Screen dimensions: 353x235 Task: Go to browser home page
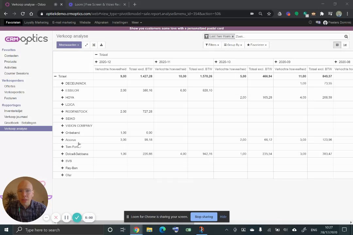[31, 14]
